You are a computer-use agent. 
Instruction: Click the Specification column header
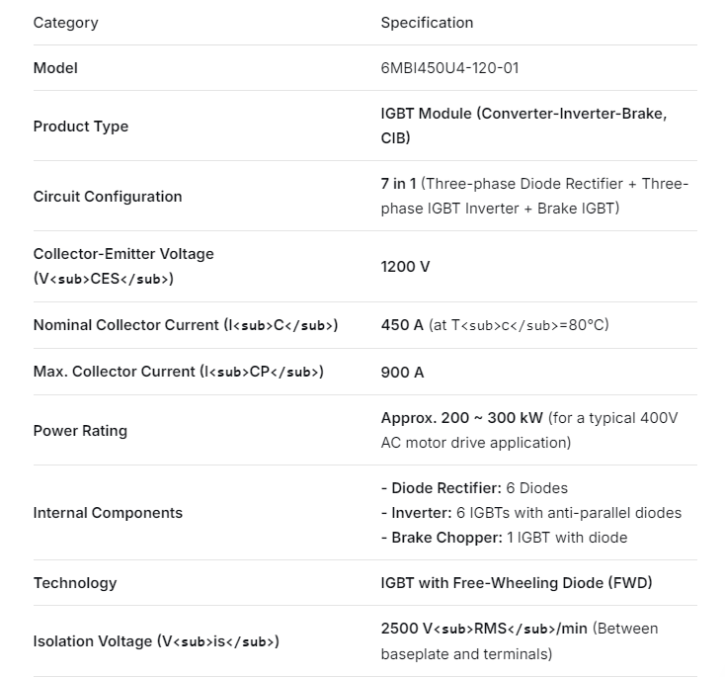pyautogui.click(x=427, y=22)
